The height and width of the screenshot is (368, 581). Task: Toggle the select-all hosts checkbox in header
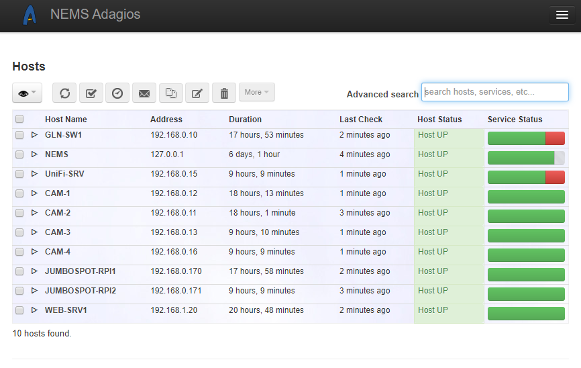(x=19, y=119)
